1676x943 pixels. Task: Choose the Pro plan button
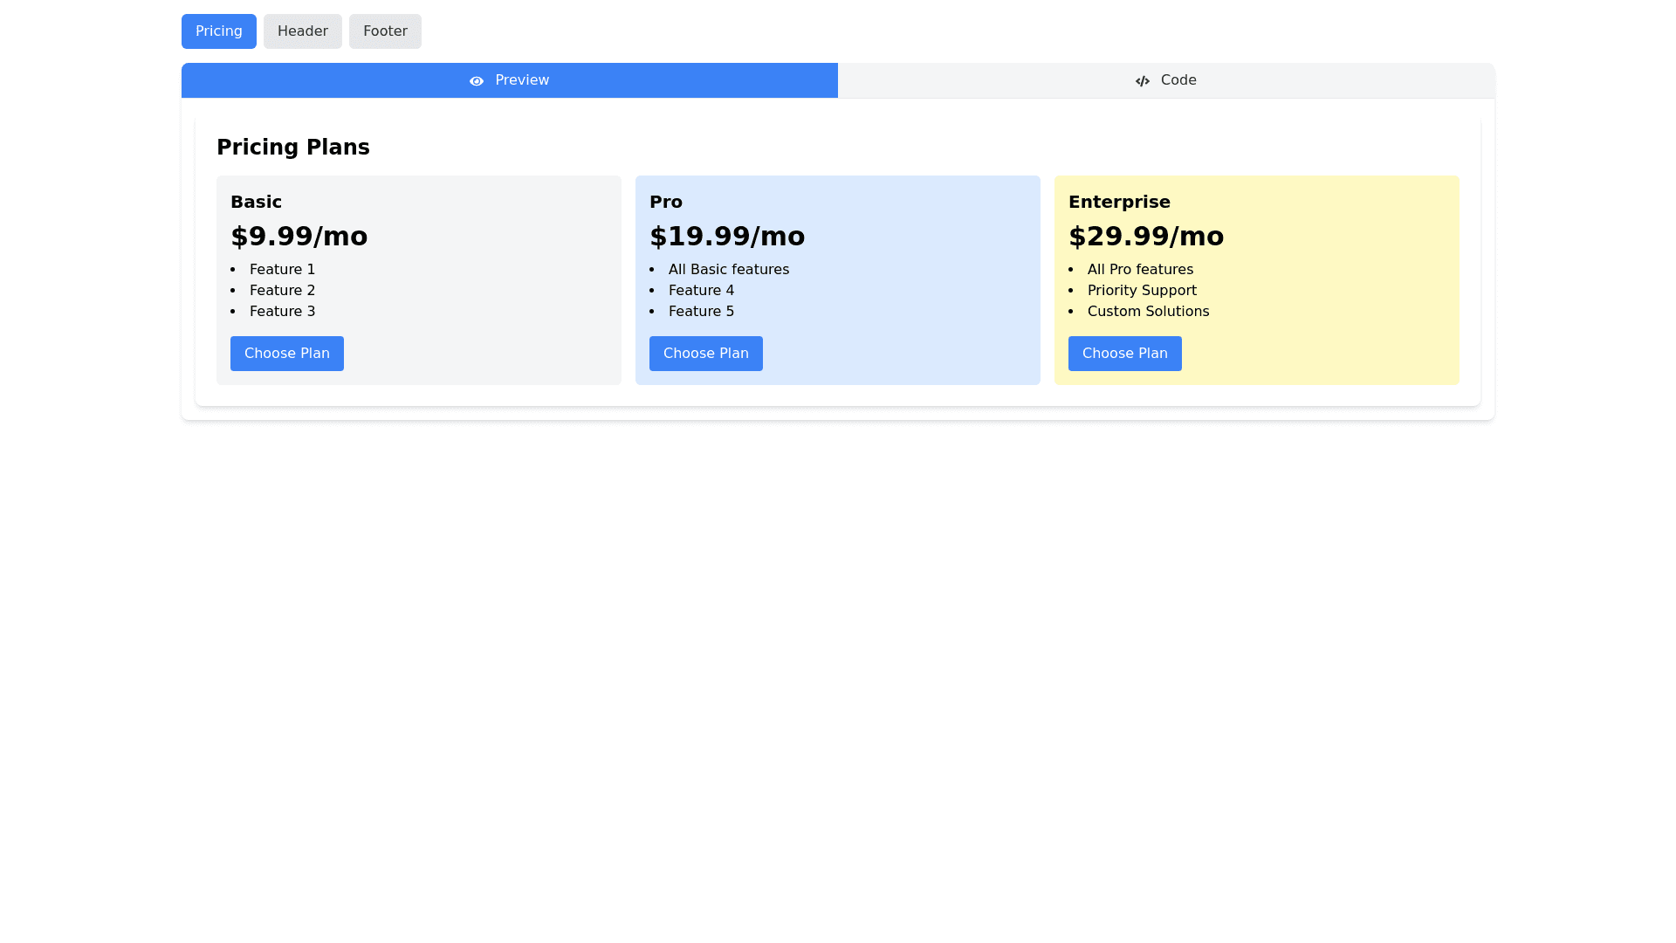point(705,354)
